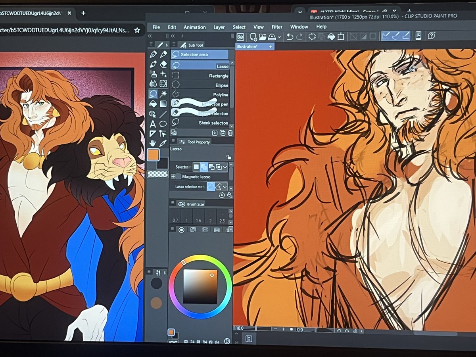476x357 pixels.
Task: Open the Brush Size palette menu
Action: point(173,203)
